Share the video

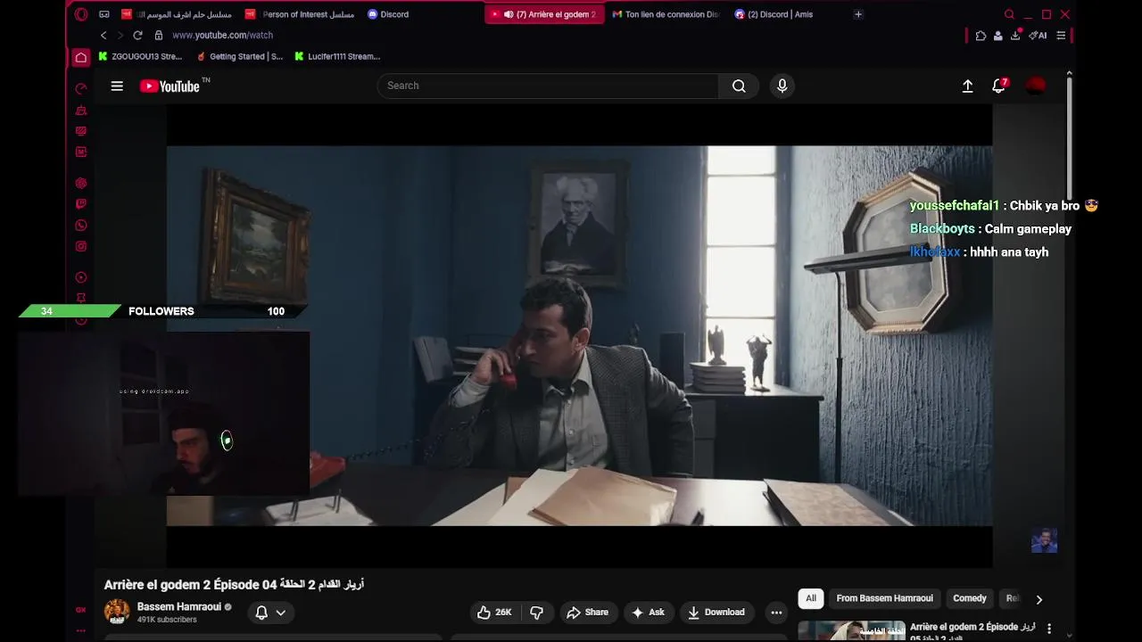point(587,612)
